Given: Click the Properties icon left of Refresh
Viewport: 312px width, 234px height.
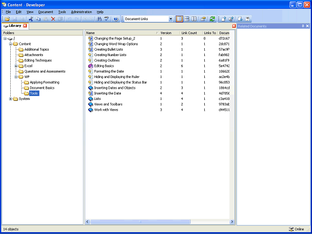Looking at the screenshot, I should pos(203,19).
